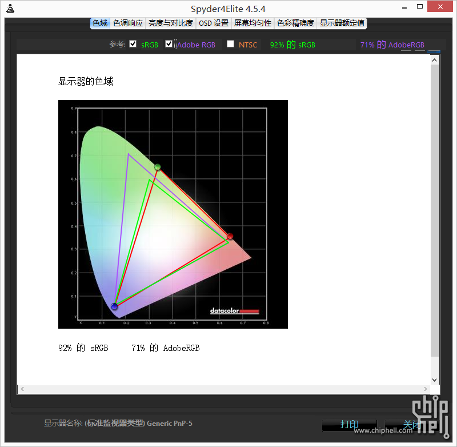Switch to the 色域 tab
The height and width of the screenshot is (447, 457).
[x=100, y=23]
